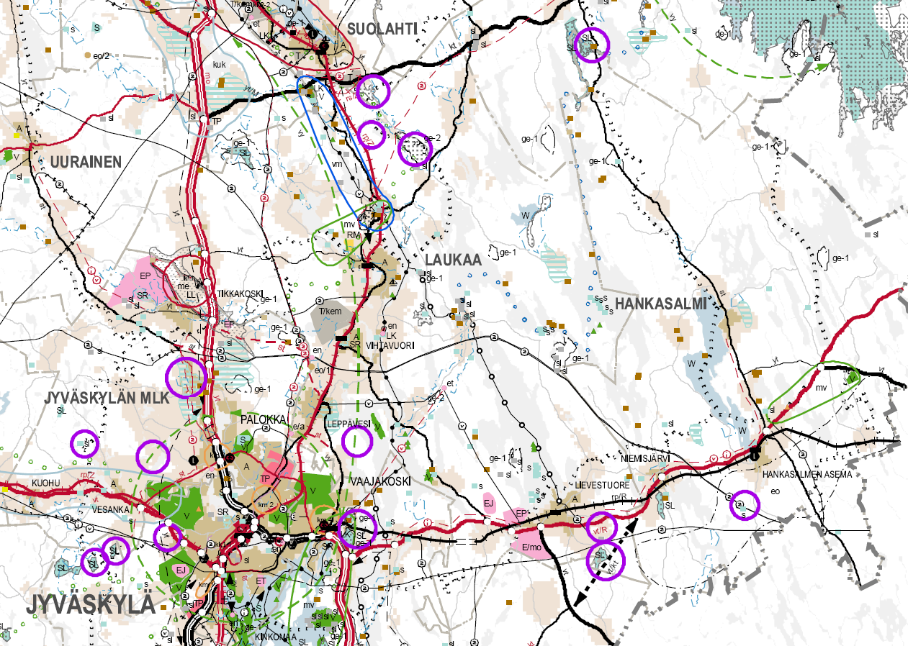The height and width of the screenshot is (646, 908).
Task: Click the VESANKA place name
Action: 109,509
